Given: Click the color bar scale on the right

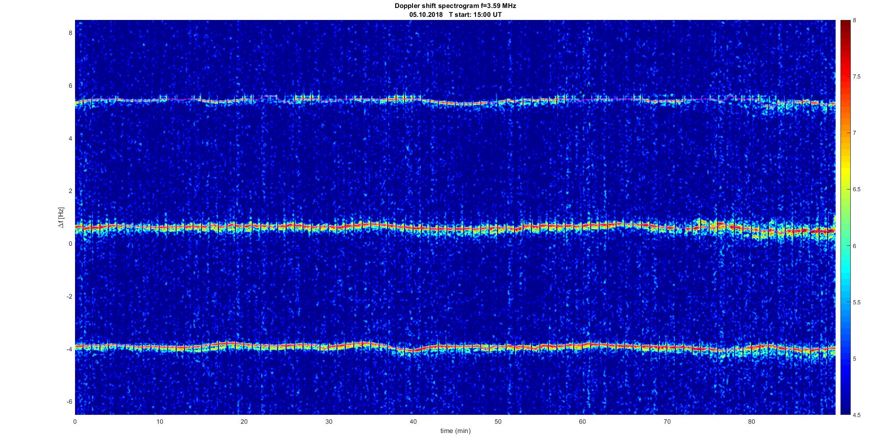Looking at the screenshot, I should [845, 217].
